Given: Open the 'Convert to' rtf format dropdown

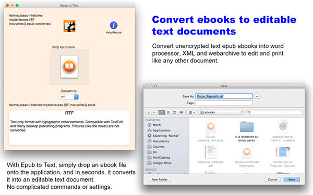Looking at the screenshot, I should pos(69,97).
